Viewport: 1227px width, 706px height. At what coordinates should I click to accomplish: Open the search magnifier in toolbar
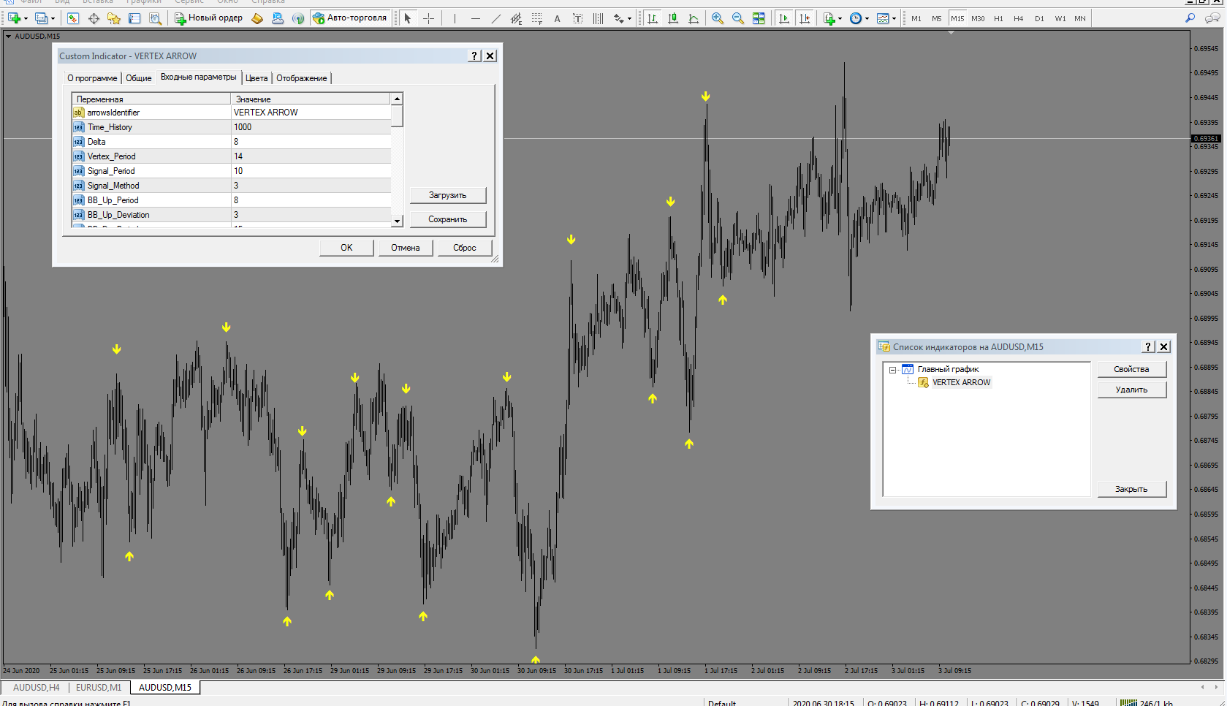pyautogui.click(x=1190, y=18)
